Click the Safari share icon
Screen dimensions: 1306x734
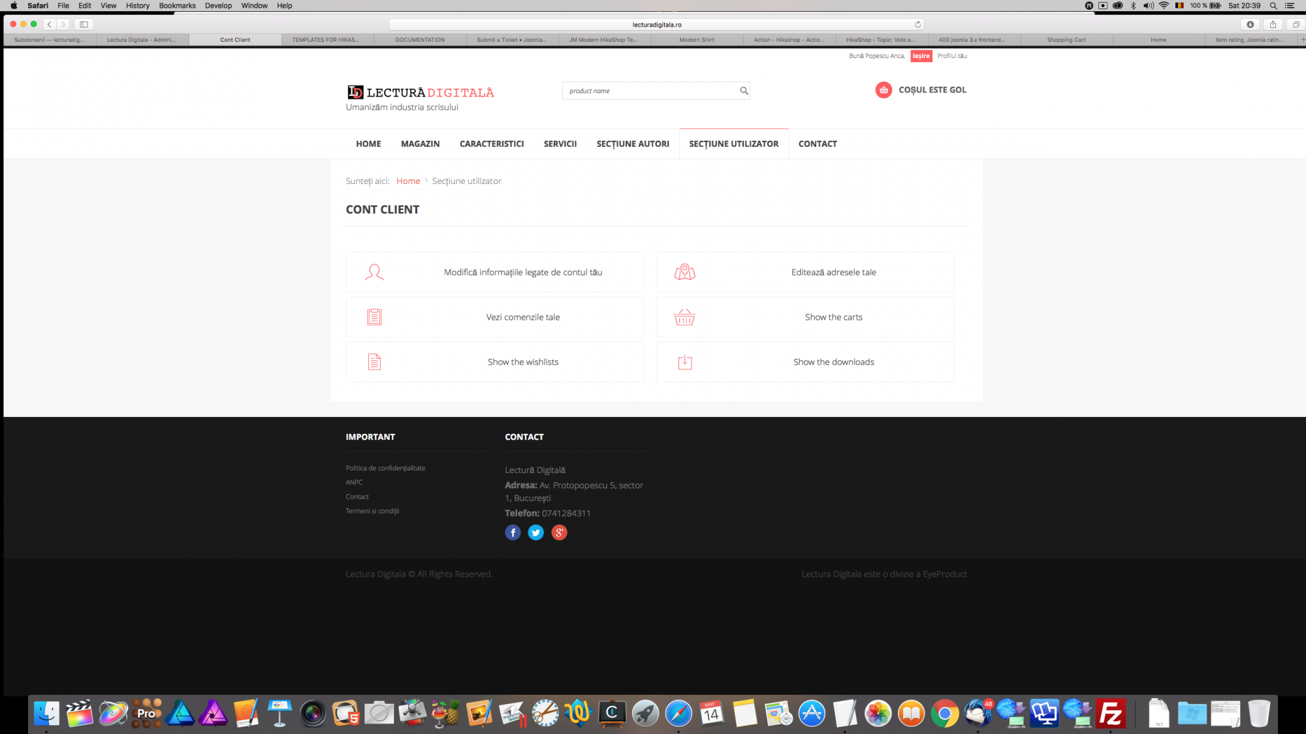[1273, 25]
